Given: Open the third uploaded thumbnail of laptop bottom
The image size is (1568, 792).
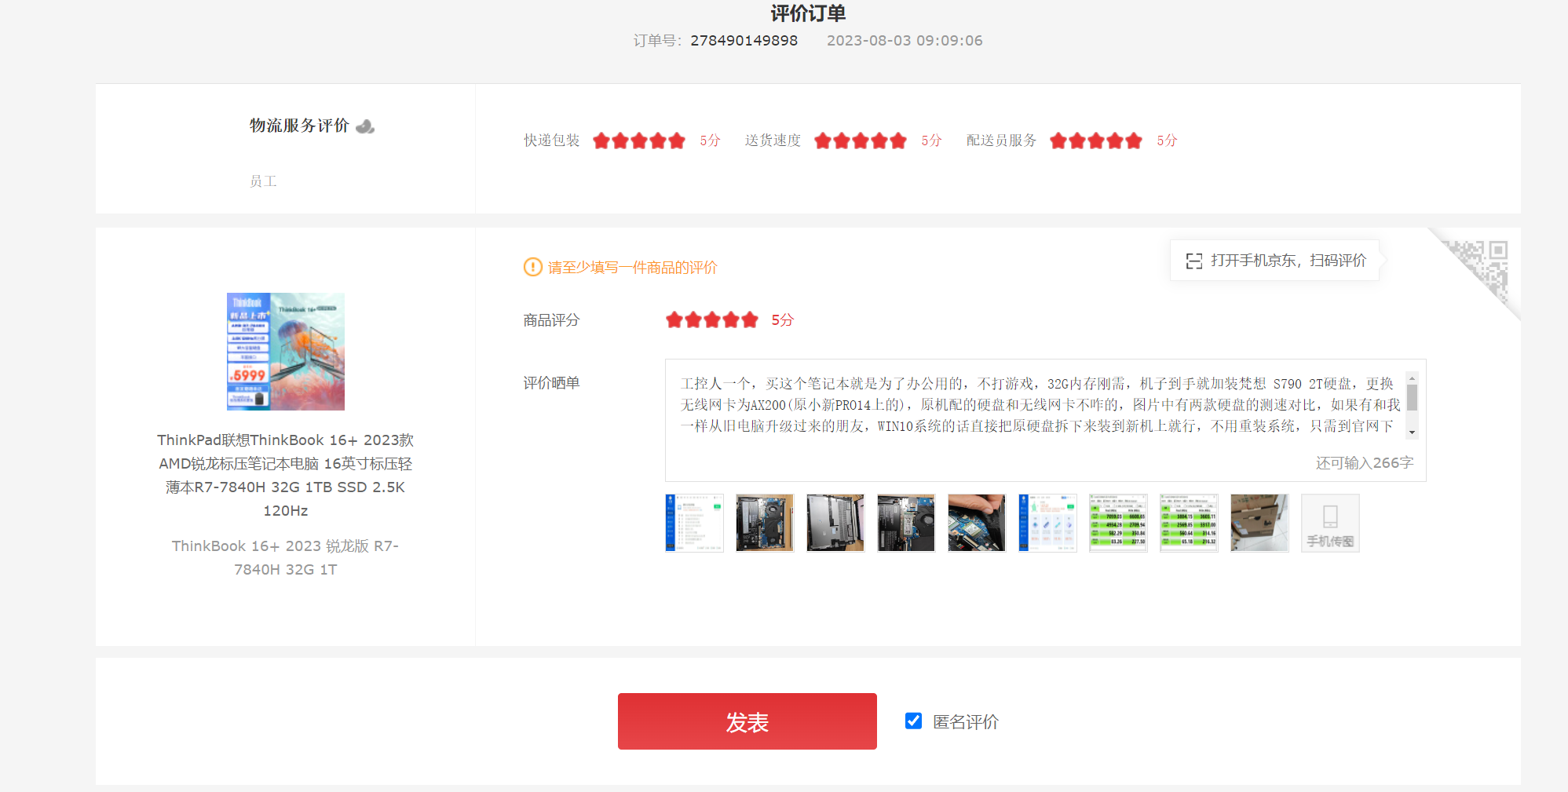Looking at the screenshot, I should 835,524.
